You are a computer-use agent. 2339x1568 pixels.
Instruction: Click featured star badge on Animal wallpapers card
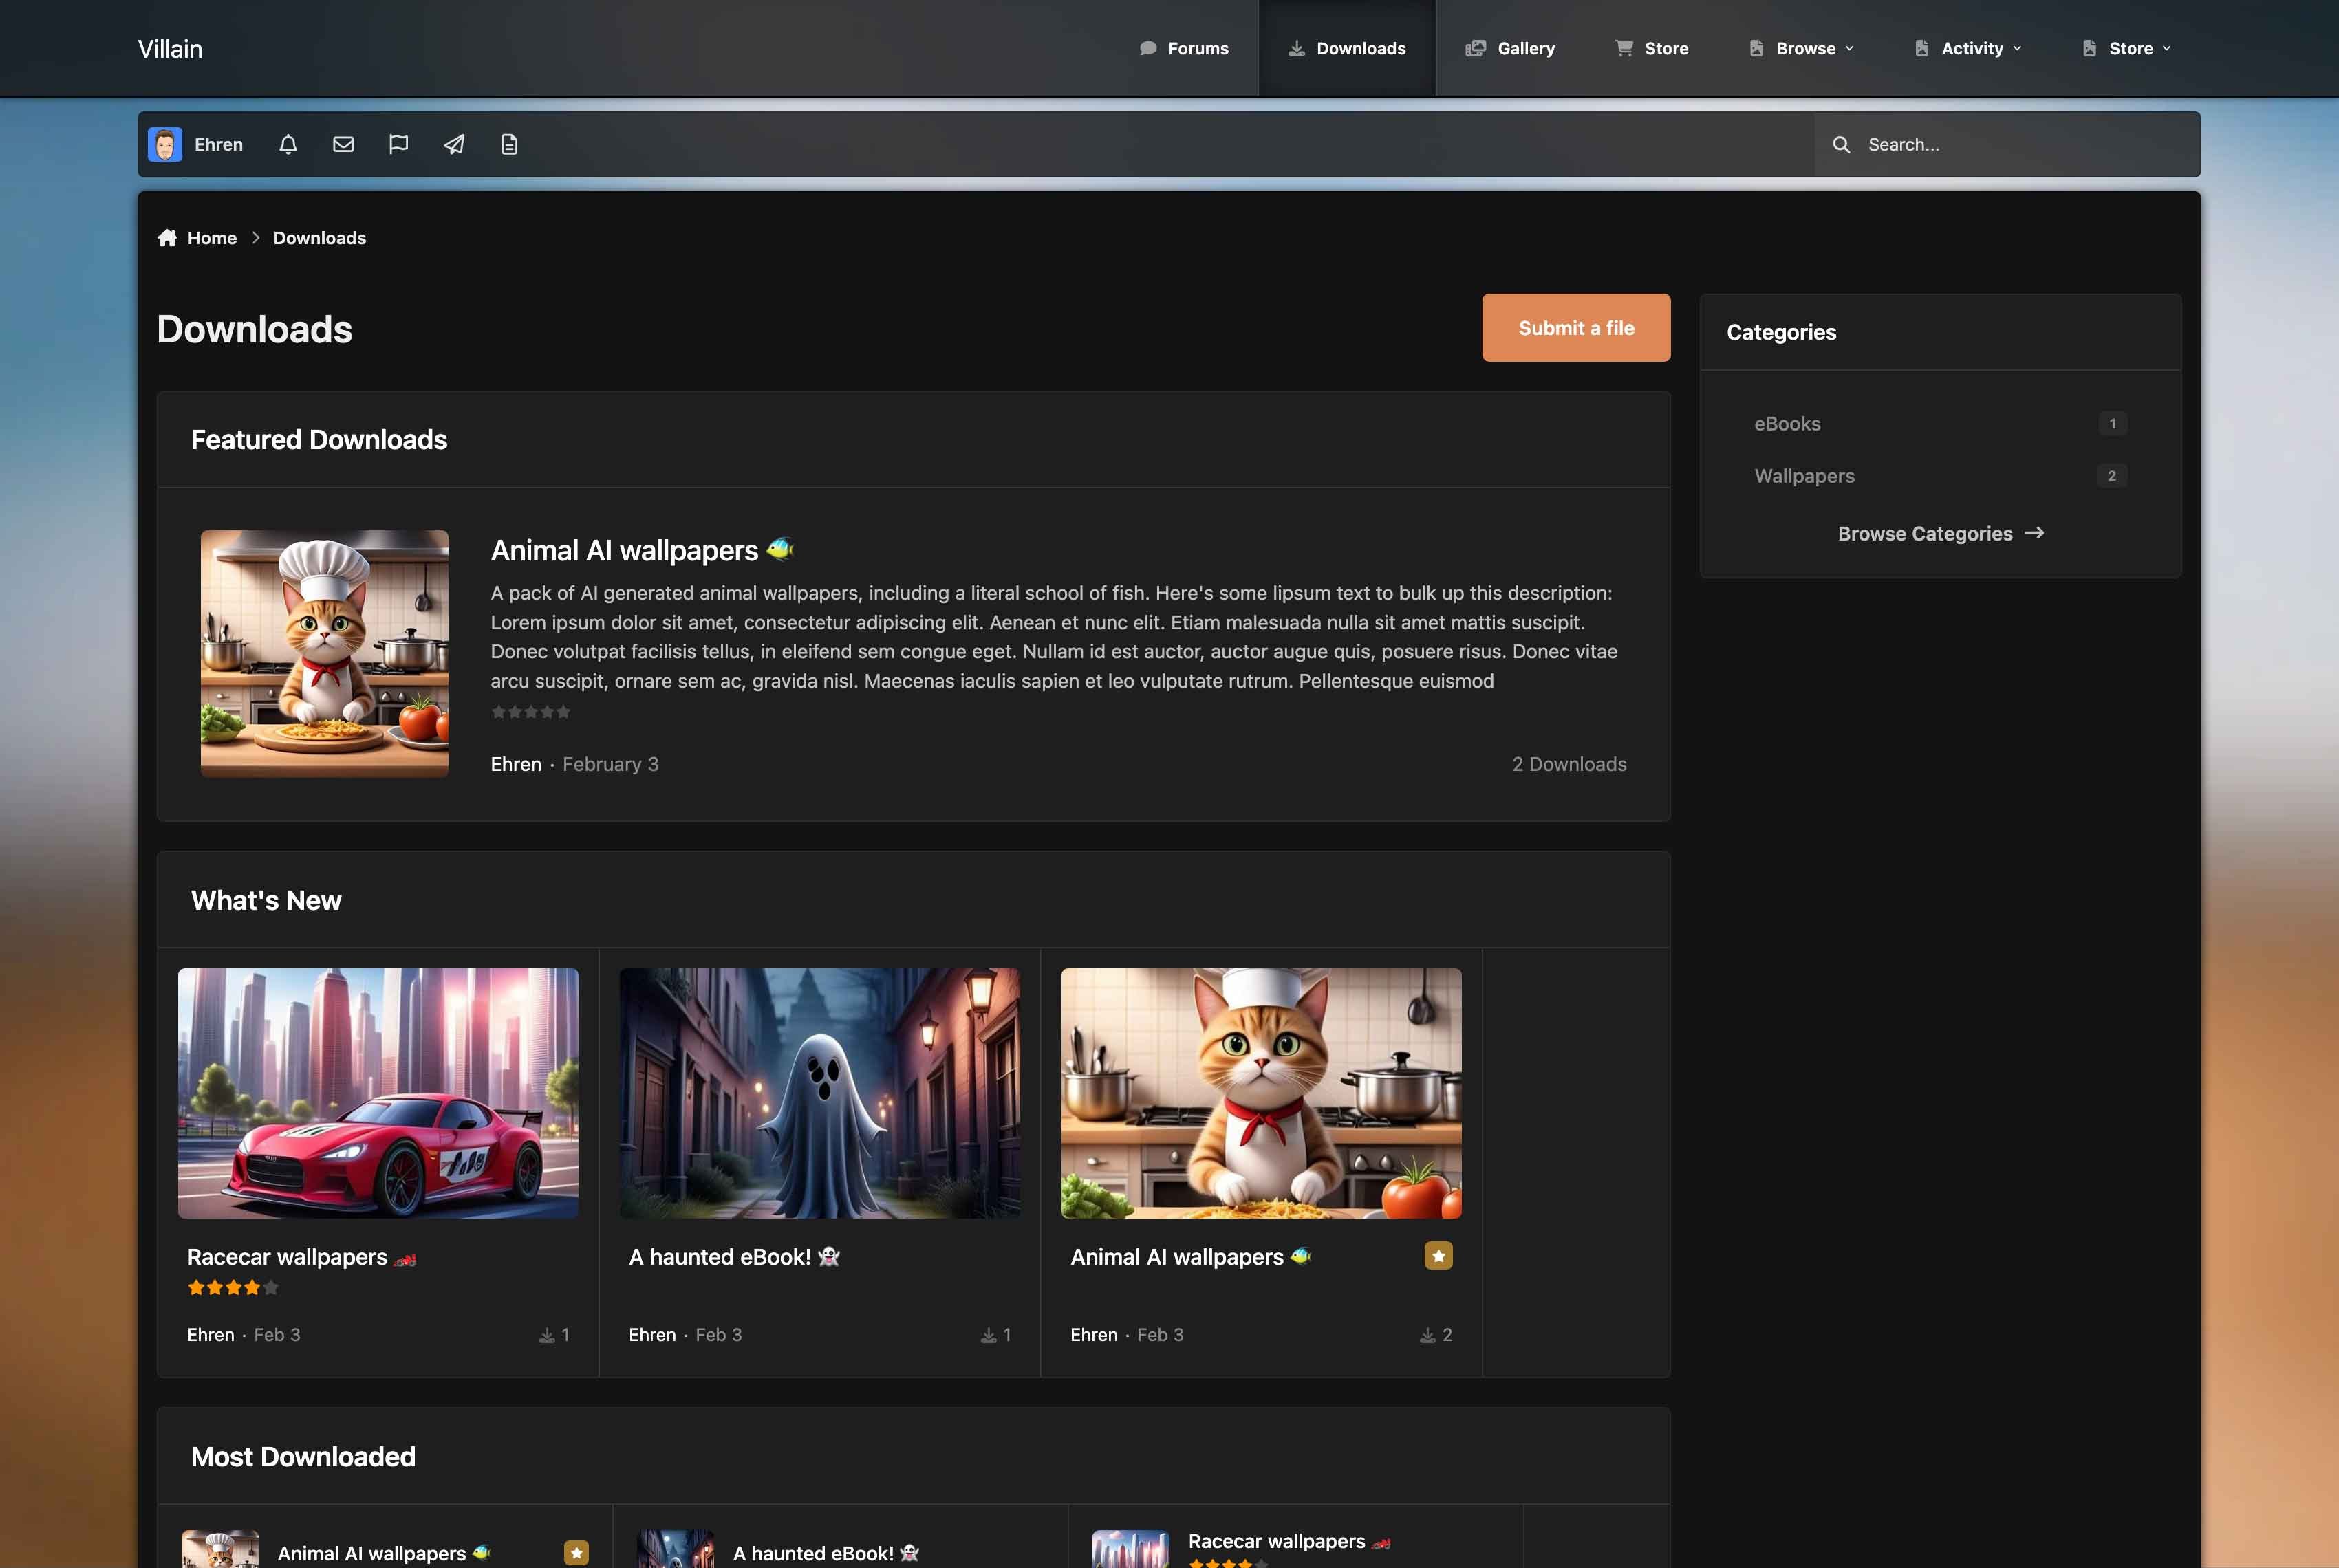1438,1256
